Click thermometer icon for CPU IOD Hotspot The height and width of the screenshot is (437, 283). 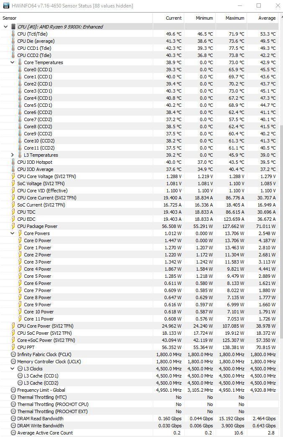click(x=13, y=162)
